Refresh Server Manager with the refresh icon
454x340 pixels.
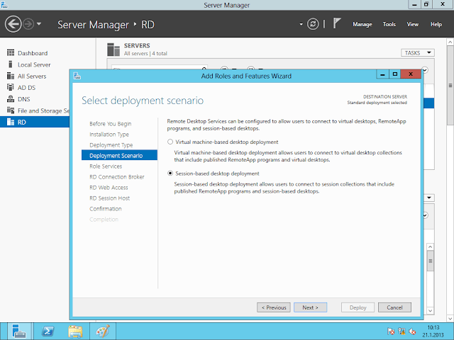tap(313, 24)
